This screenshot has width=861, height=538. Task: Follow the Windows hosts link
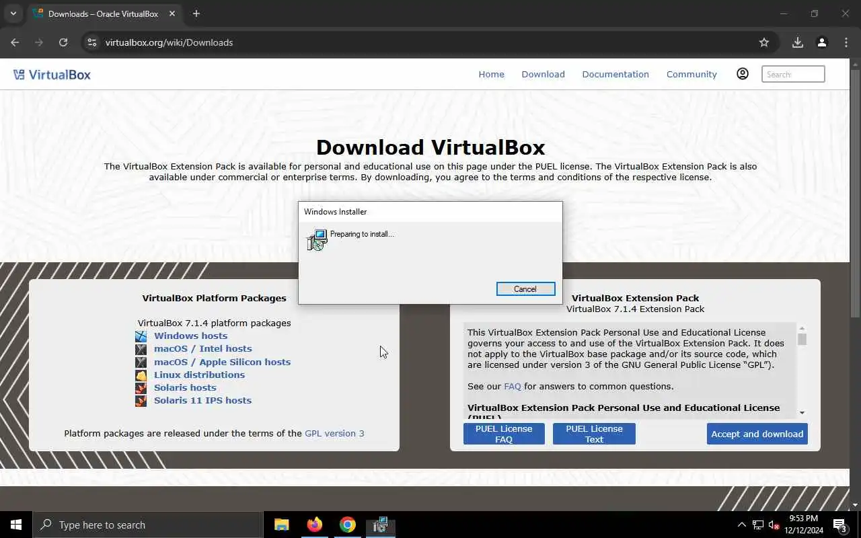[x=190, y=336]
